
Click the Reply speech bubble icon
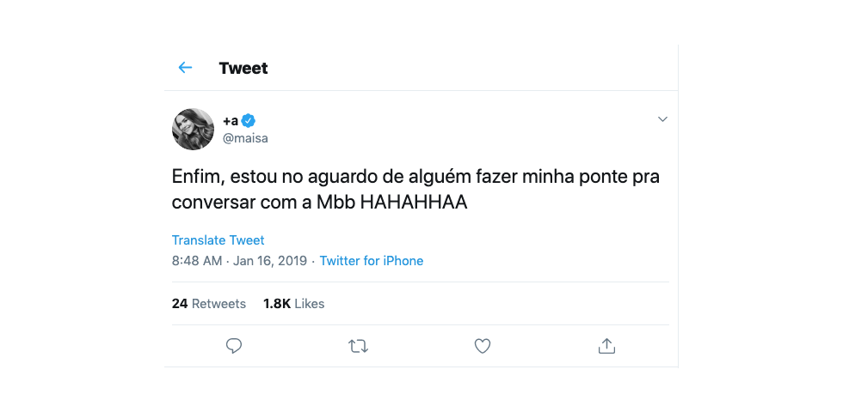pyautogui.click(x=234, y=346)
